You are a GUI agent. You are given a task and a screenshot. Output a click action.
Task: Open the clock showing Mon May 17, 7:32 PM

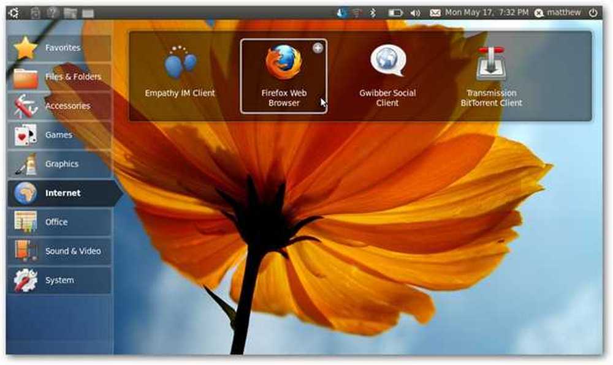pos(487,12)
